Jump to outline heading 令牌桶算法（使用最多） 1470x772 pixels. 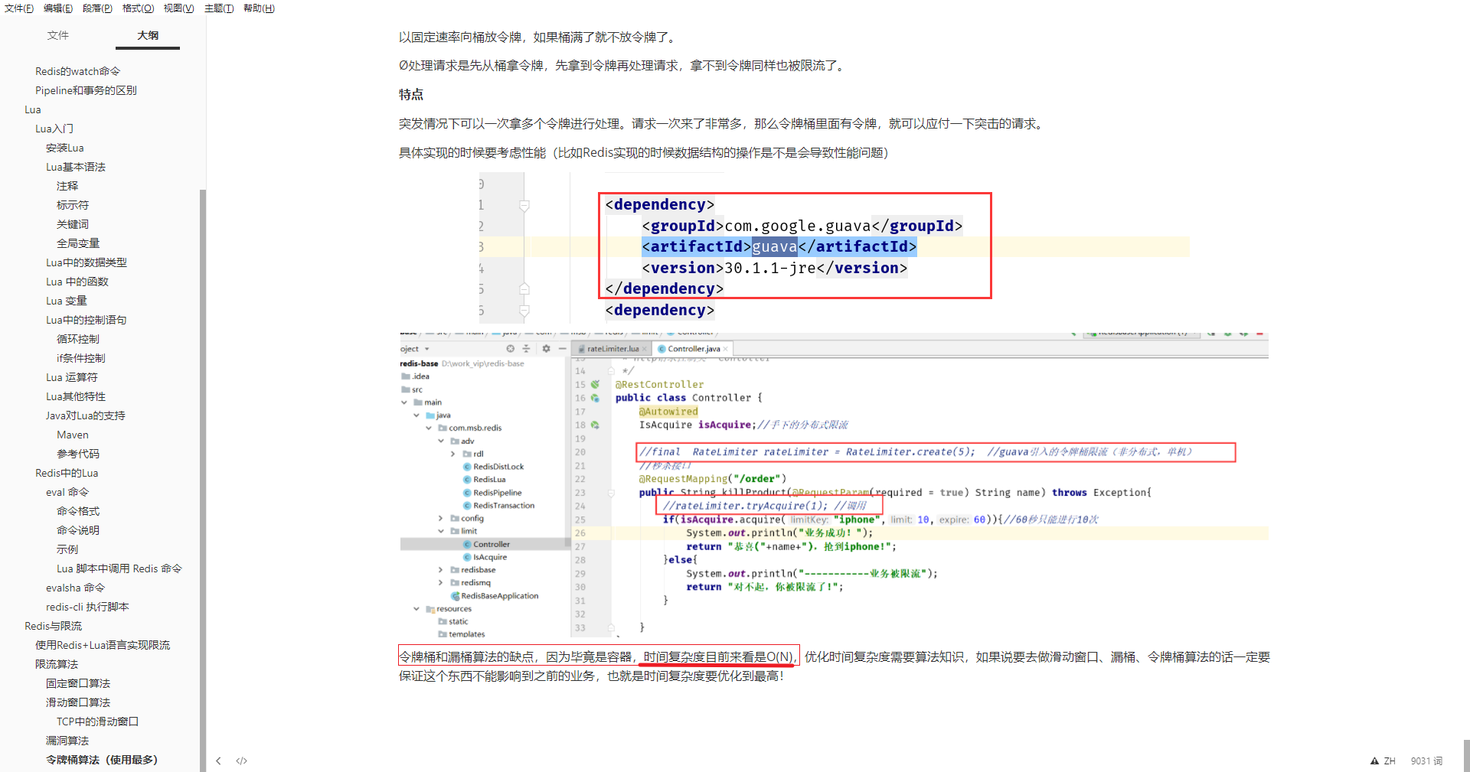click(100, 759)
